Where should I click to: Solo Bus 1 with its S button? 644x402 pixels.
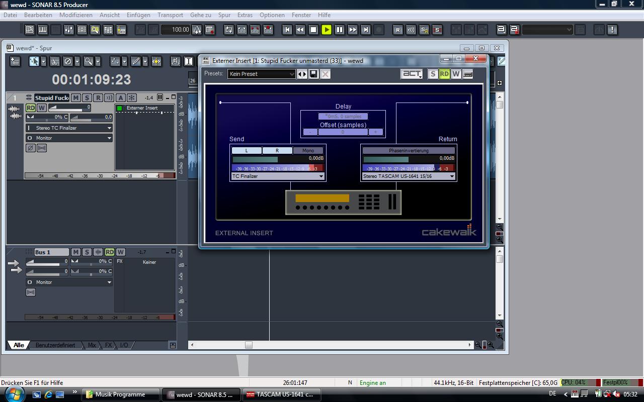pos(87,252)
